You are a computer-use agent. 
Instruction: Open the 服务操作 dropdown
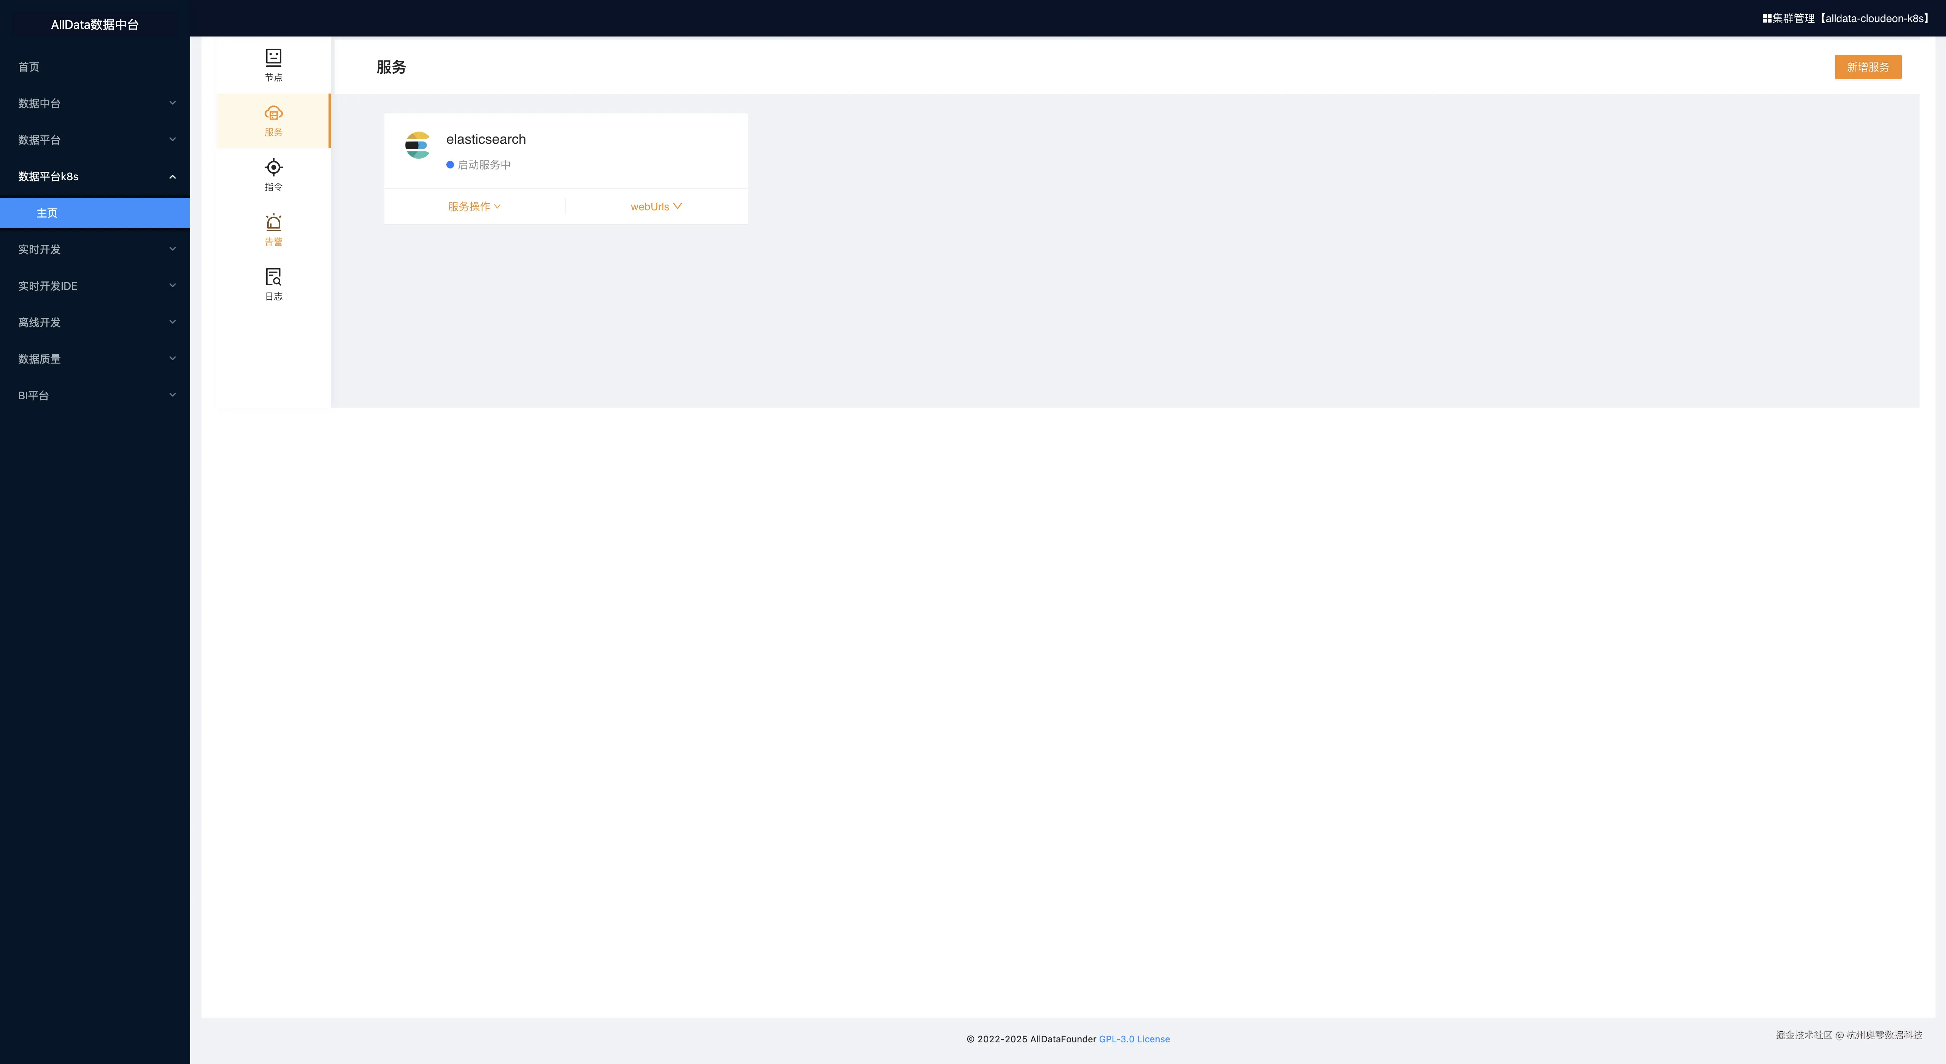474,206
